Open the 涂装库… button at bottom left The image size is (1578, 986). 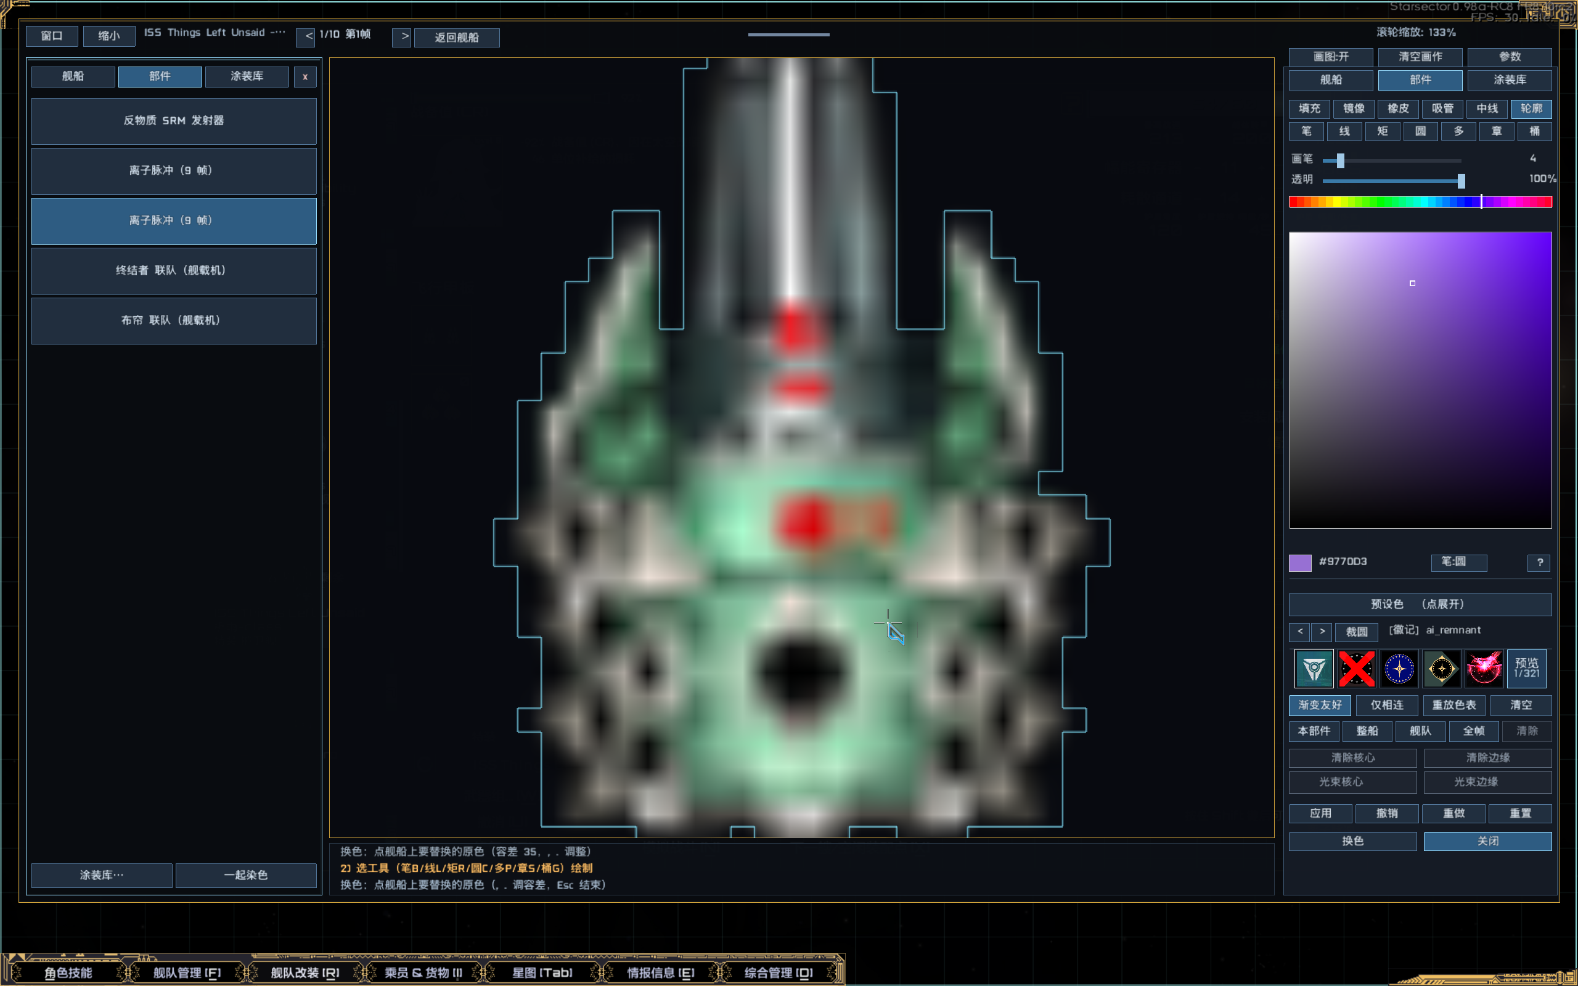pos(102,875)
